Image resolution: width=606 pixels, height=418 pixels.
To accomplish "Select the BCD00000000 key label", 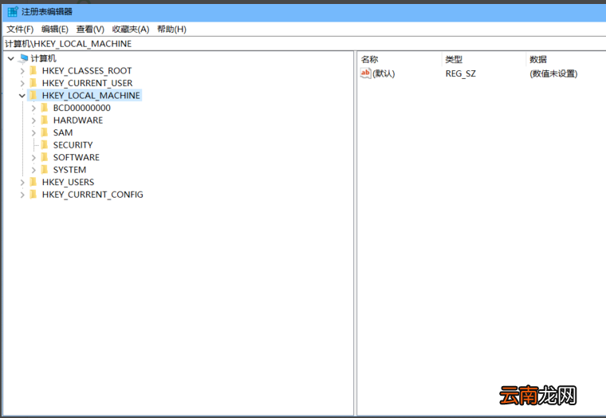I will (82, 108).
